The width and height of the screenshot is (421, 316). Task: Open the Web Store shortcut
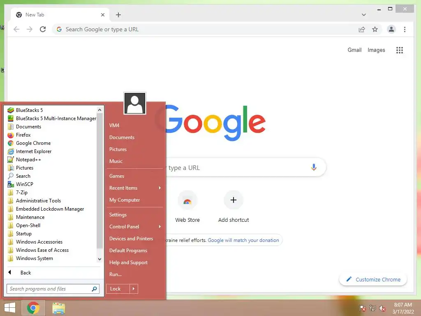187,207
